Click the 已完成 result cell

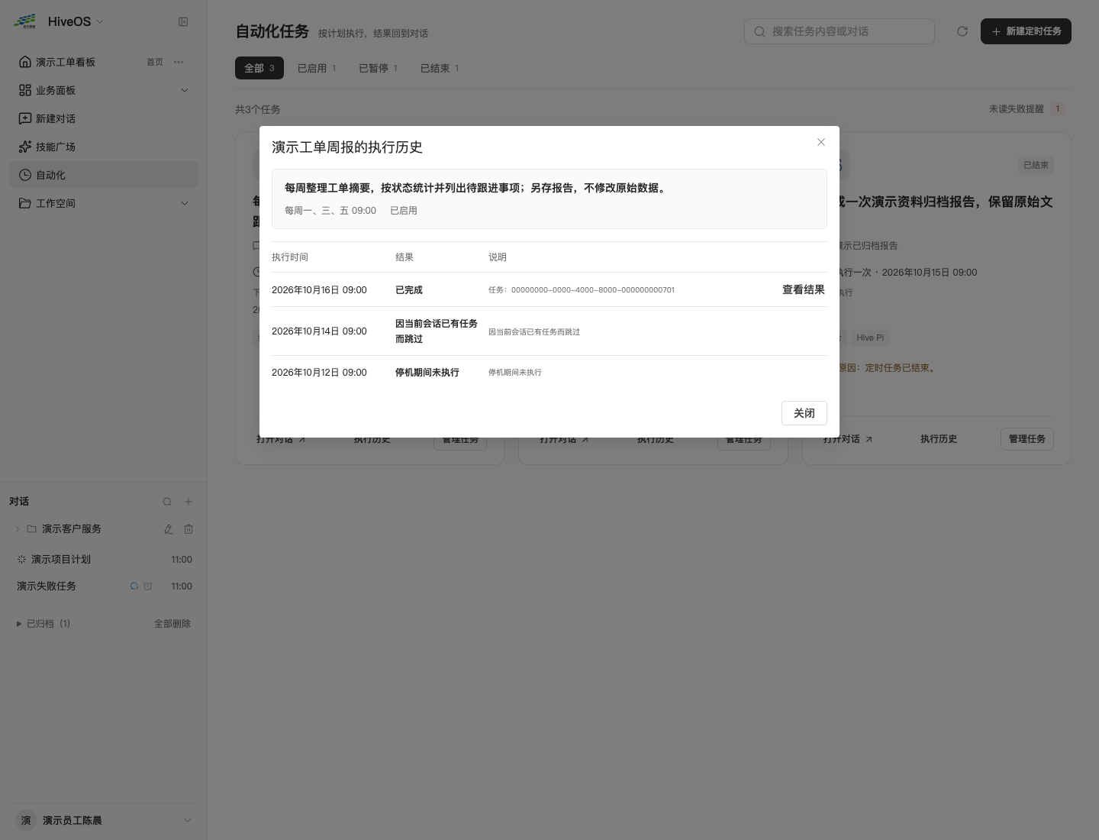click(409, 290)
